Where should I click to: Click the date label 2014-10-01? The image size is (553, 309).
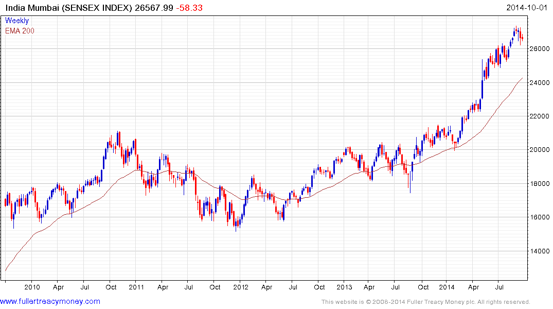tap(527, 7)
